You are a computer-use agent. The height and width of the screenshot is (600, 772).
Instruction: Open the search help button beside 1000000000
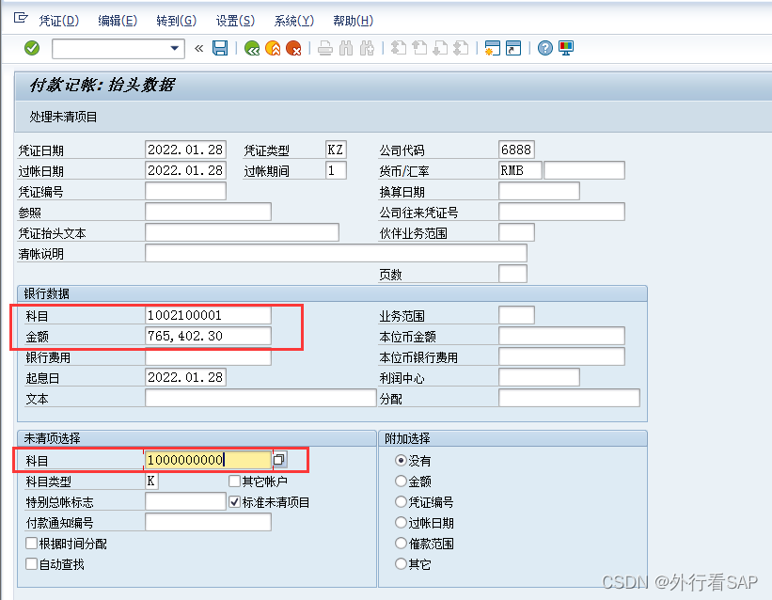point(279,460)
